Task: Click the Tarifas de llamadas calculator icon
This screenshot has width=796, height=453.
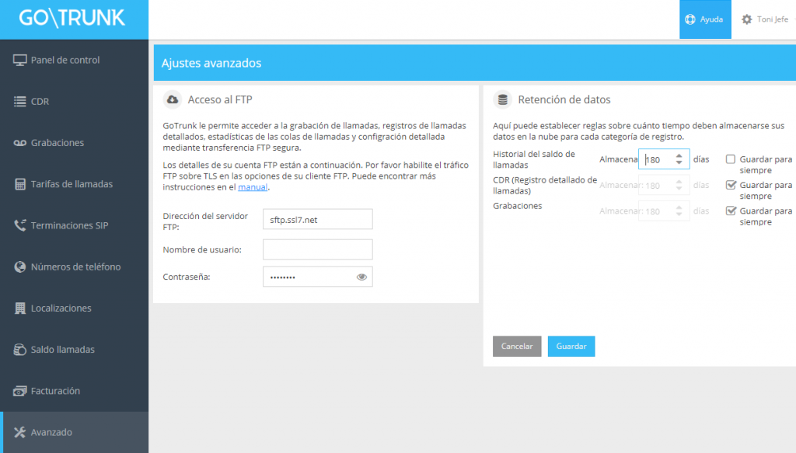Action: (x=19, y=184)
